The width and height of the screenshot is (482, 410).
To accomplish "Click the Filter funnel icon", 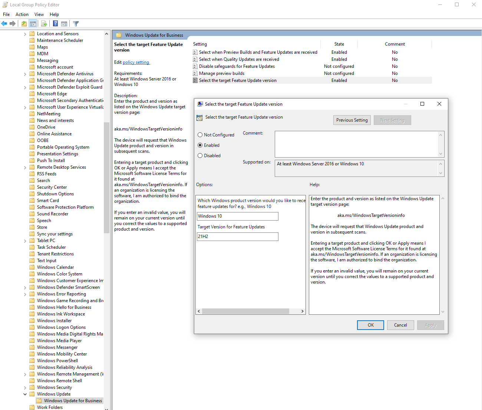I will [76, 24].
